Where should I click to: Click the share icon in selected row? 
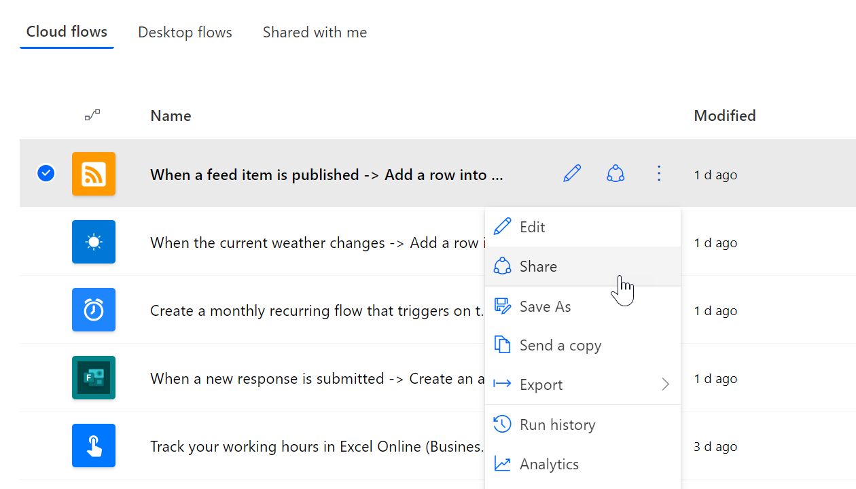616,174
